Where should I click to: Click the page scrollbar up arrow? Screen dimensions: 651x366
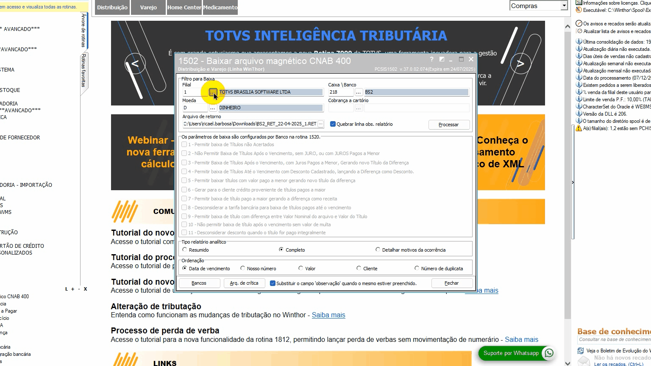coord(568,26)
